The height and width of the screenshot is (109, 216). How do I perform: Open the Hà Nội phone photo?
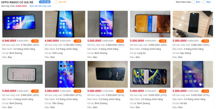coord(193,74)
